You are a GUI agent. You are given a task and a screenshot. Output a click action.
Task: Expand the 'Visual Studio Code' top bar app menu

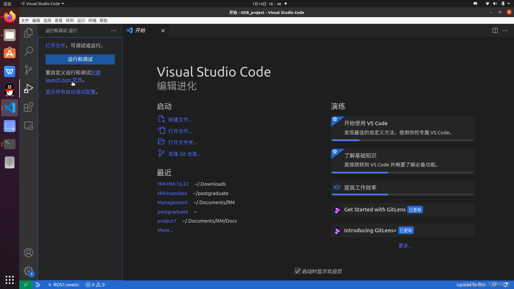tap(43, 4)
